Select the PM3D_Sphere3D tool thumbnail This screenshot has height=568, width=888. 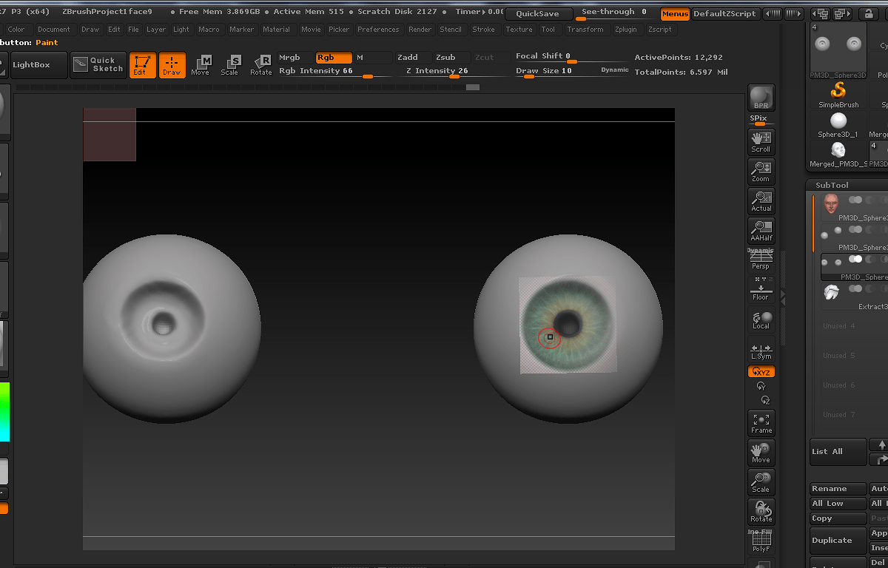click(838, 50)
